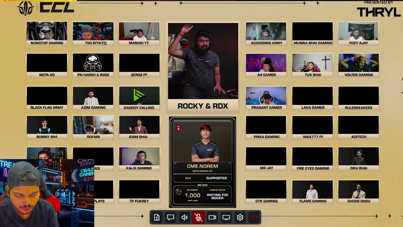
Task: Click the Nota XD tile
Action: (47, 66)
